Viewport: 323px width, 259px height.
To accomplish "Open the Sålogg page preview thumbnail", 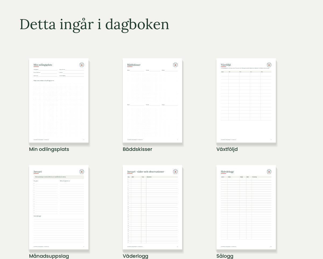I will [x=246, y=207].
